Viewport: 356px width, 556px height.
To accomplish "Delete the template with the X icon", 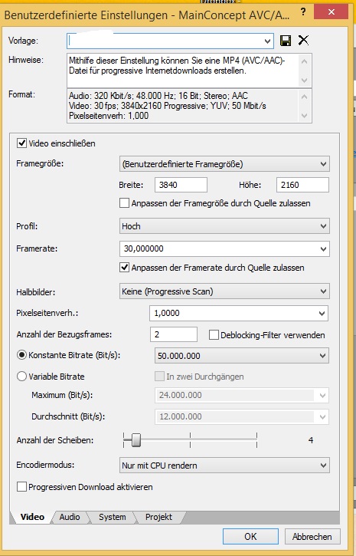I will pyautogui.click(x=303, y=41).
